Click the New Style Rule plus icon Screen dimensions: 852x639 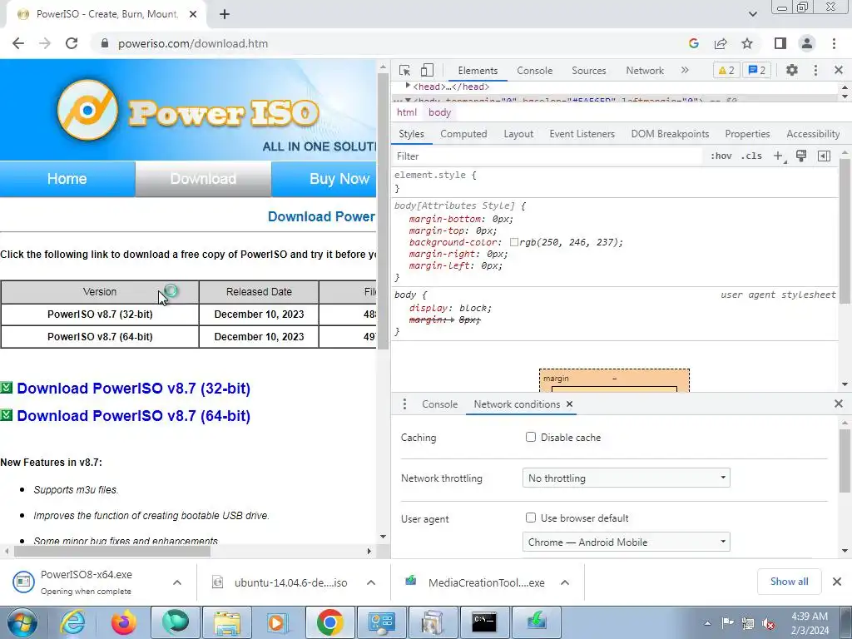pyautogui.click(x=779, y=156)
